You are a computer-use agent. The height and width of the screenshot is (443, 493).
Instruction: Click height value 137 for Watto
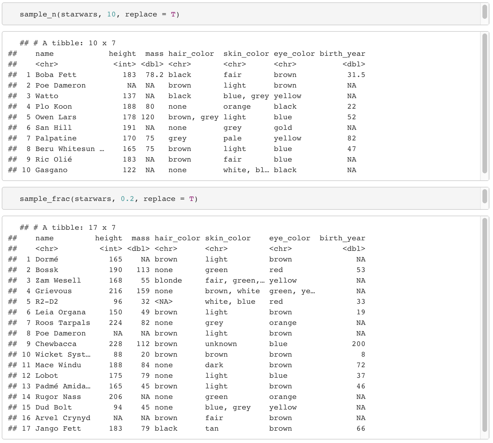click(129, 96)
